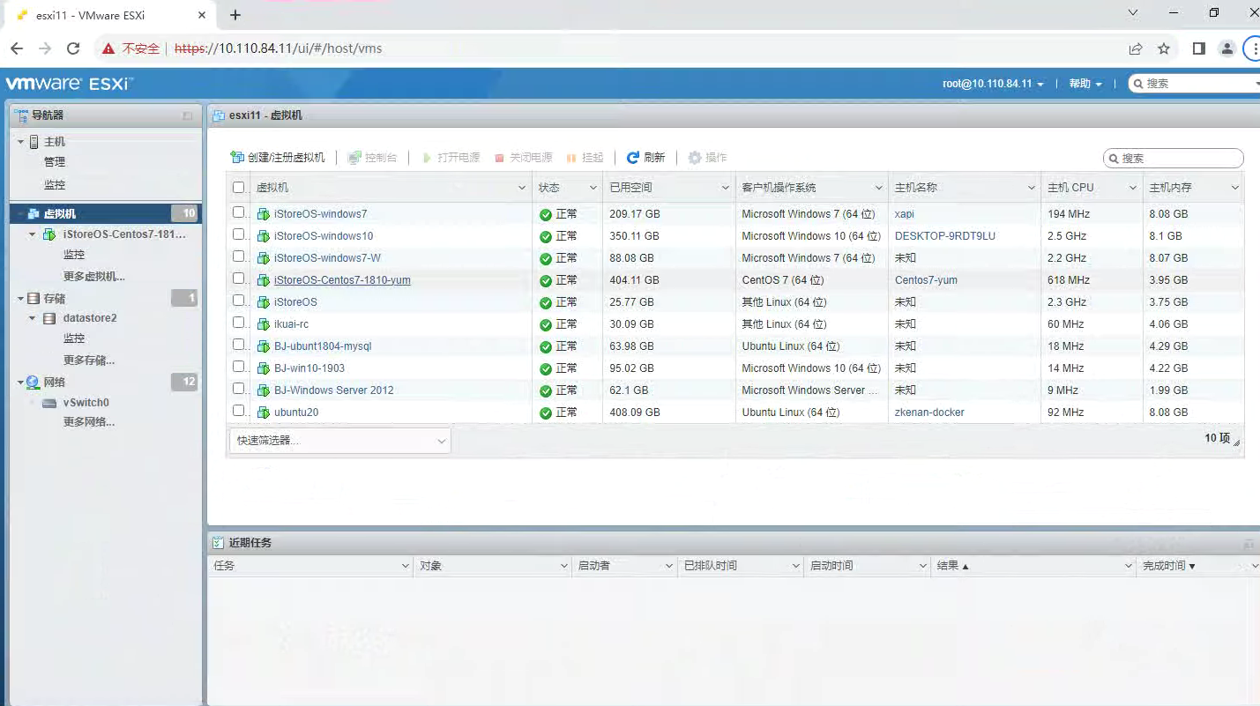Click the refresh arrow icon in VM toolbar
The image size is (1260, 706).
point(632,158)
